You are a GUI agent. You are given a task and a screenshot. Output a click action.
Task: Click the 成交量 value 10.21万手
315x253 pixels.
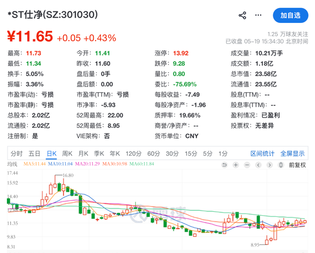269,53
